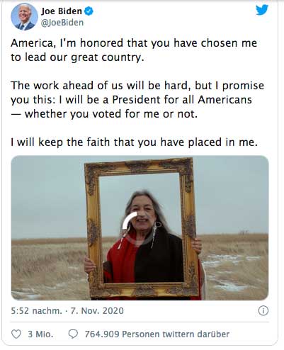Open 764.909 Personen twittern darüber link
The image size is (284, 350).
click(x=157, y=334)
